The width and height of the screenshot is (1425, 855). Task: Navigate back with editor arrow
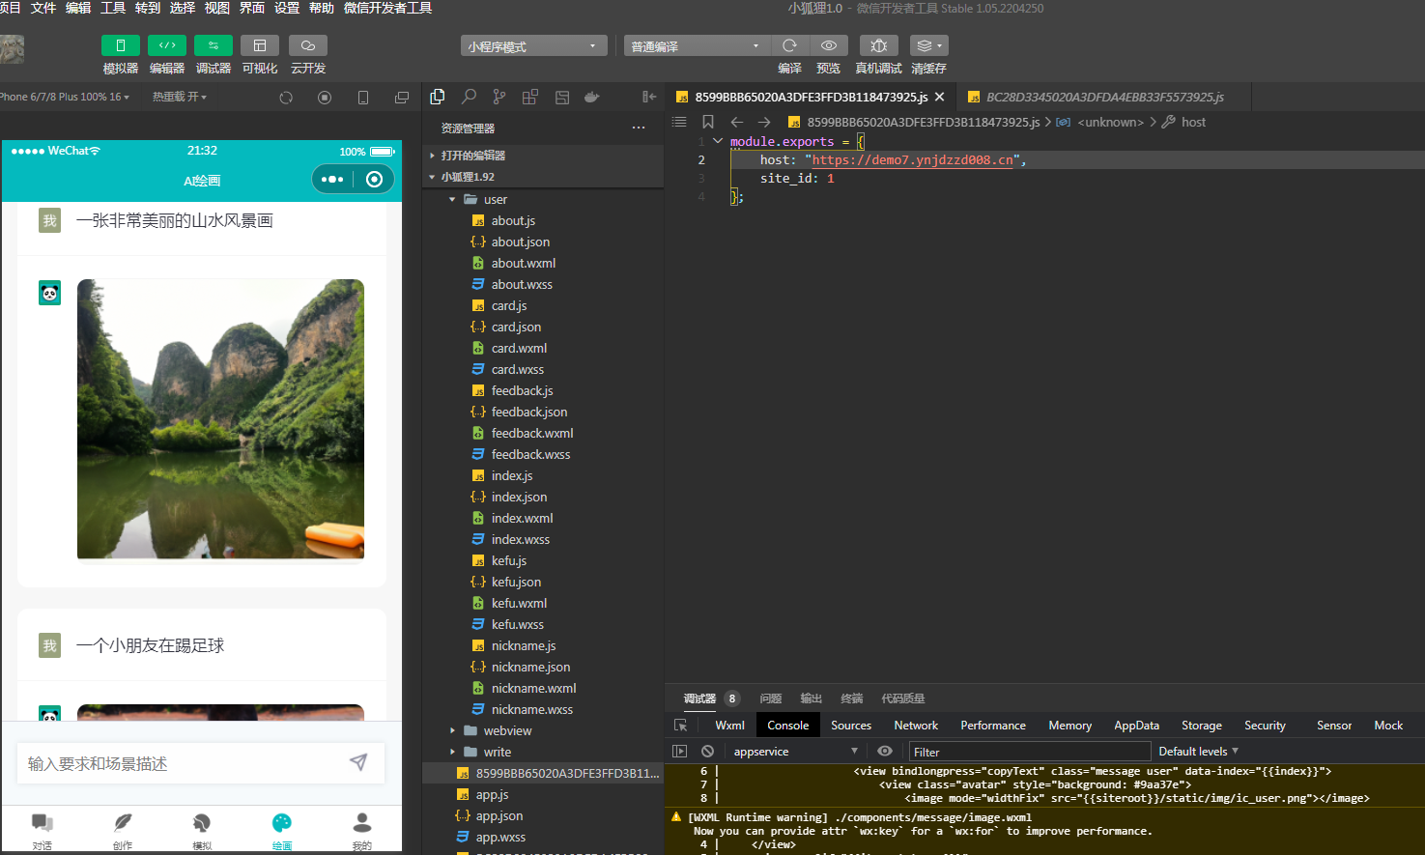[x=737, y=122]
